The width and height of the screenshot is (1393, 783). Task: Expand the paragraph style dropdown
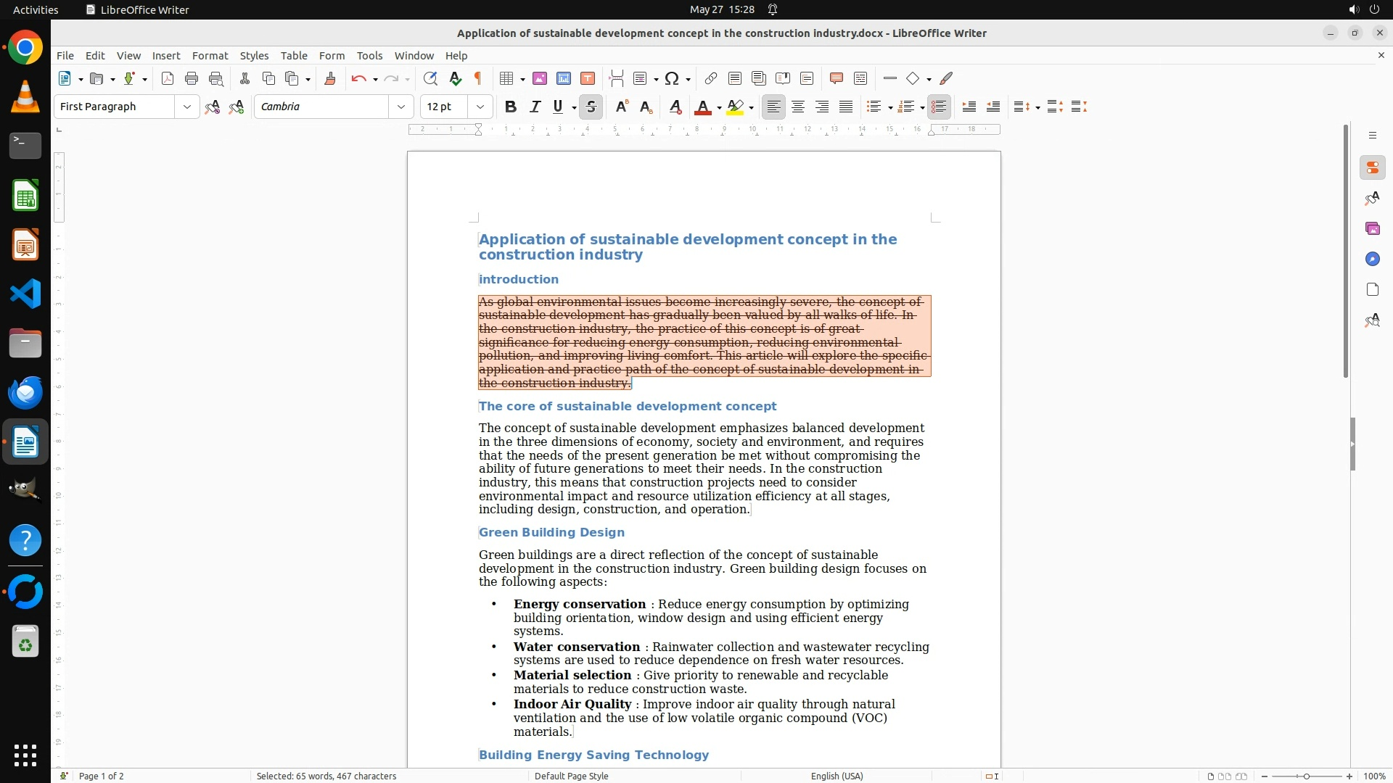(x=186, y=107)
